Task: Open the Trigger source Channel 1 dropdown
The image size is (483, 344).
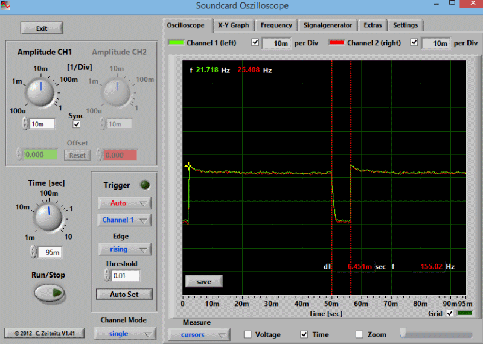Action: click(124, 220)
